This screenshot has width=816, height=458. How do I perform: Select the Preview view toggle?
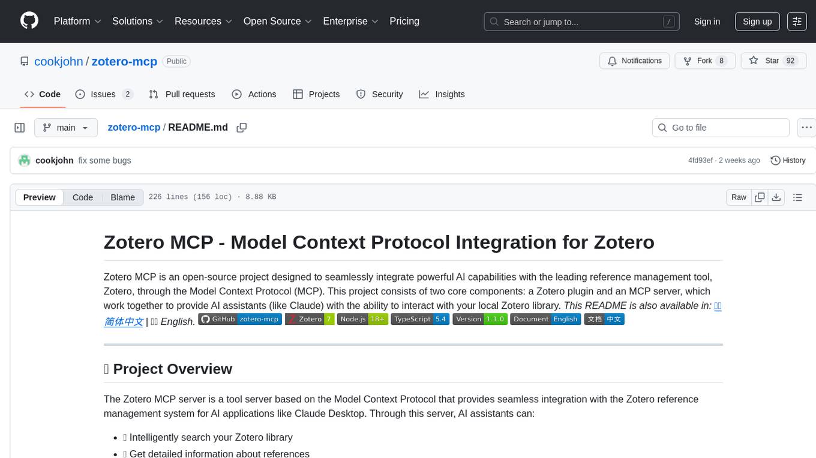pyautogui.click(x=40, y=197)
